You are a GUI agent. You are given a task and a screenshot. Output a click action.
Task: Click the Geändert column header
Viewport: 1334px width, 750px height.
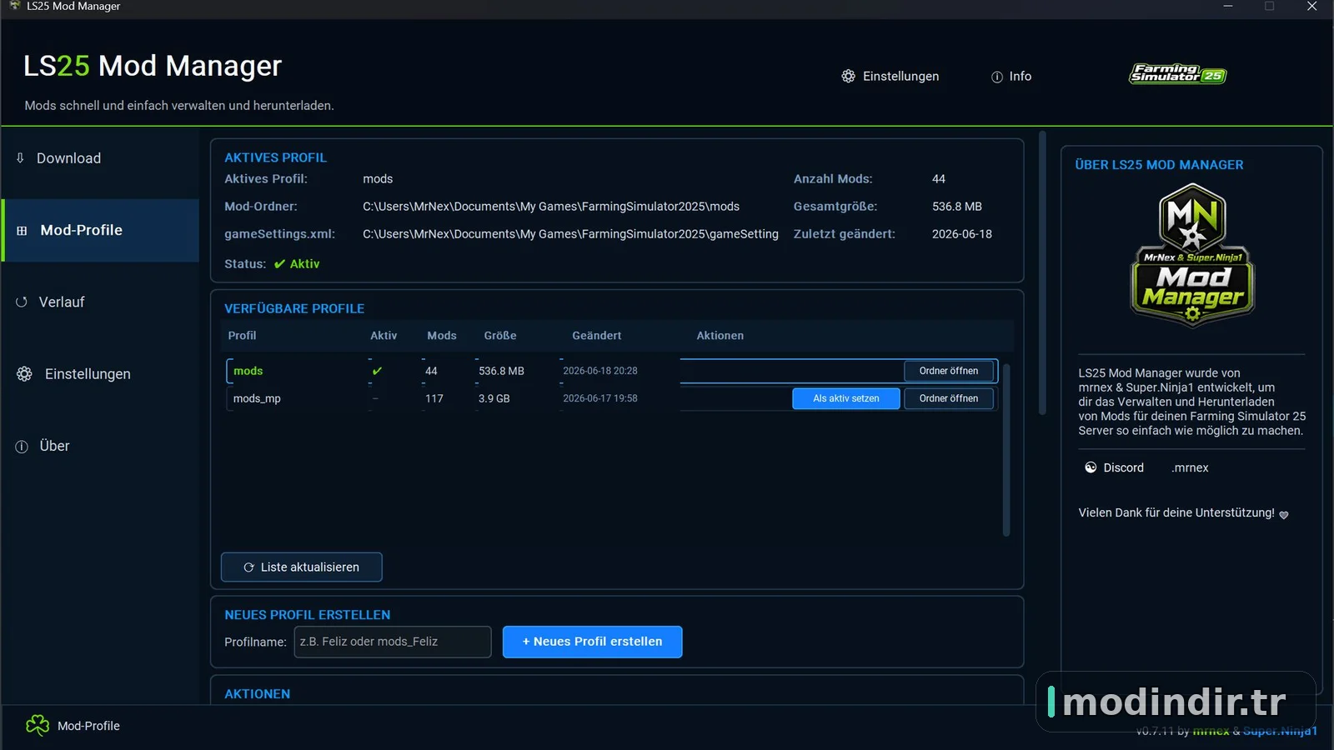tap(597, 336)
